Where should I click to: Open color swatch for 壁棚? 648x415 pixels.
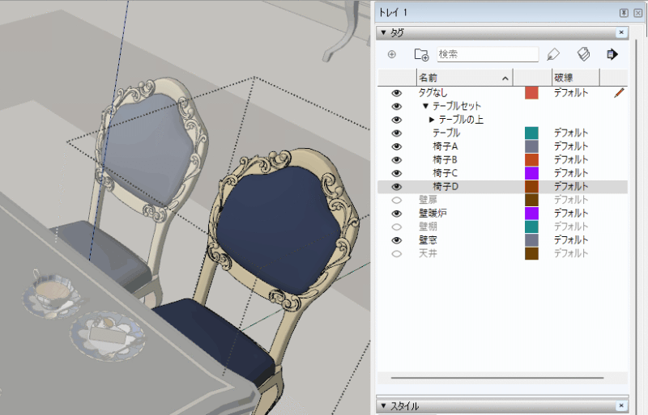click(531, 227)
